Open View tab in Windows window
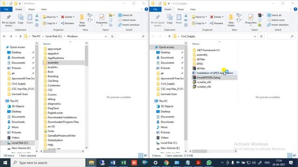298x167 pixels. pos(44,9)
